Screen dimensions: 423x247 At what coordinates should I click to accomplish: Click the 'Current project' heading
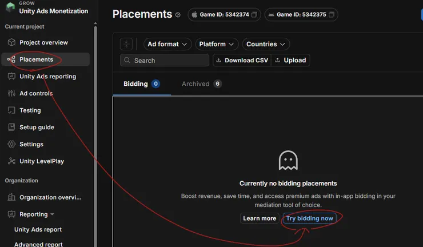pos(25,26)
